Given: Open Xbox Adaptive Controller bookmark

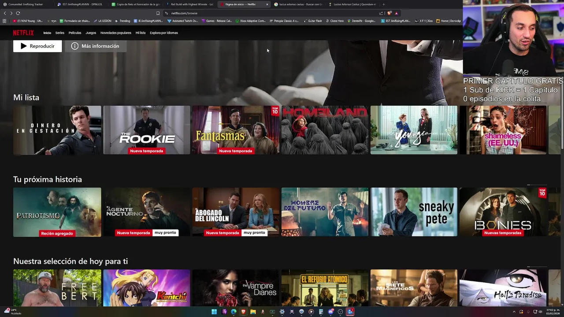Looking at the screenshot, I should [x=251, y=21].
